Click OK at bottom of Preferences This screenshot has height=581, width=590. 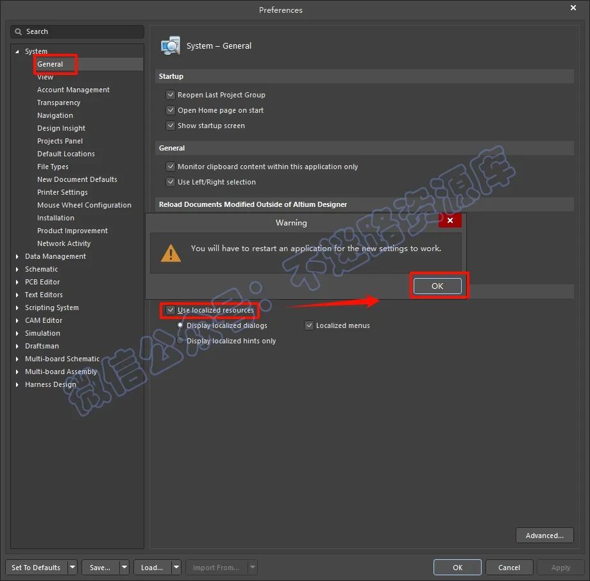(x=457, y=567)
